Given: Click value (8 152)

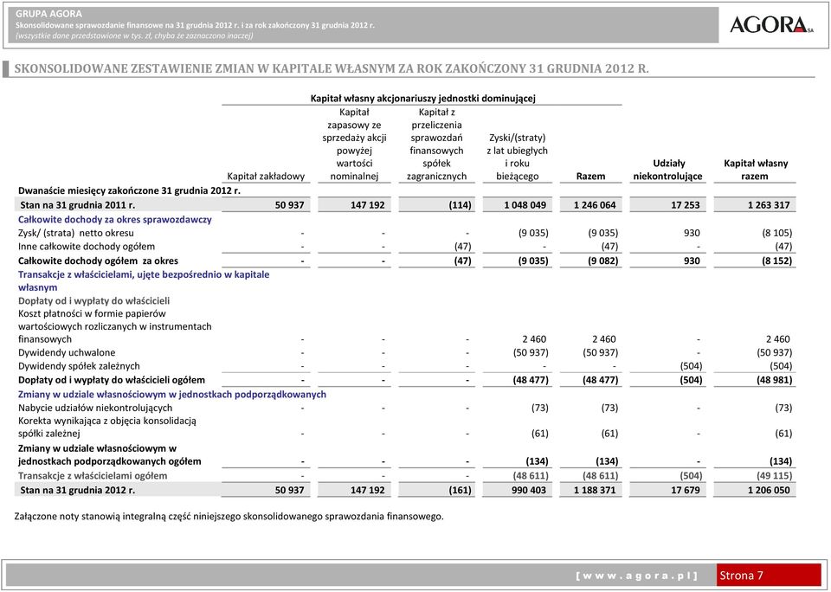Looking at the screenshot, I should [x=776, y=261].
